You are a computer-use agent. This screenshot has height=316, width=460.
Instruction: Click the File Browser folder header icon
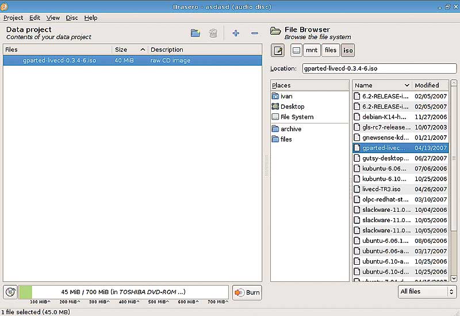pos(275,31)
